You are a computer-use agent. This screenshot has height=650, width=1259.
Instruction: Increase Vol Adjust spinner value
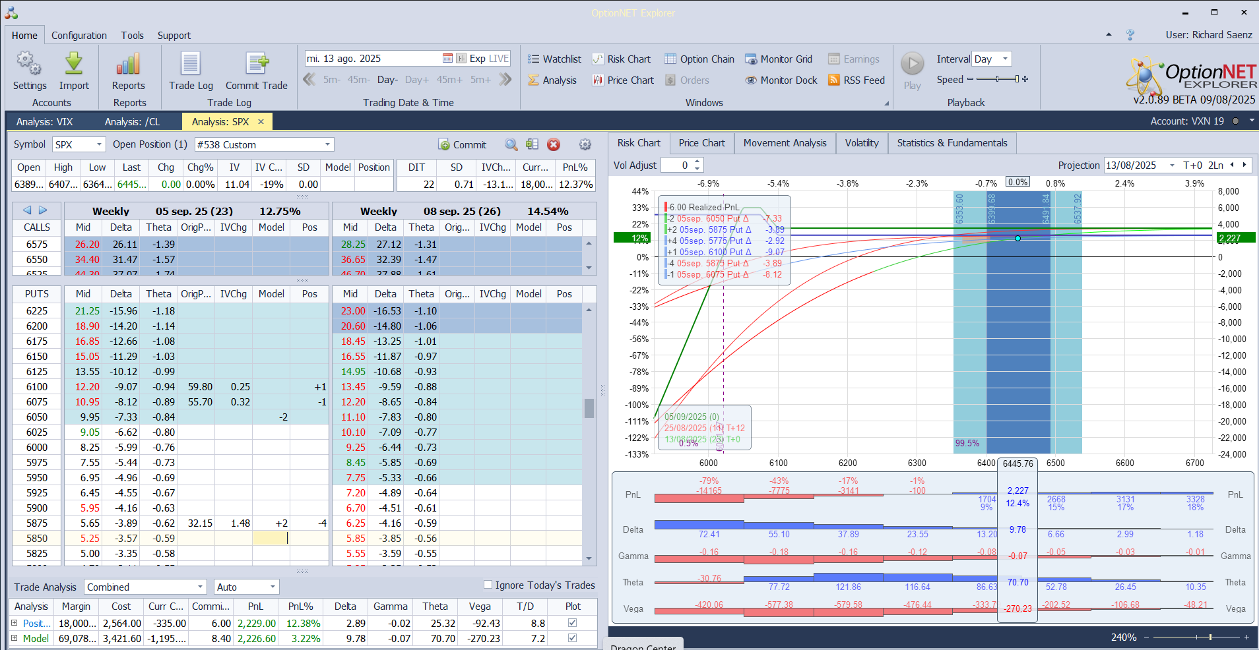click(x=698, y=162)
